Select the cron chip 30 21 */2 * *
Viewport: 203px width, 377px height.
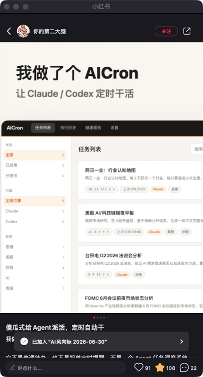coord(101,189)
